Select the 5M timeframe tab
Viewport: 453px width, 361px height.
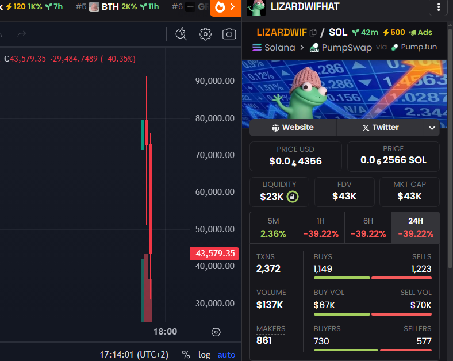[x=273, y=228]
